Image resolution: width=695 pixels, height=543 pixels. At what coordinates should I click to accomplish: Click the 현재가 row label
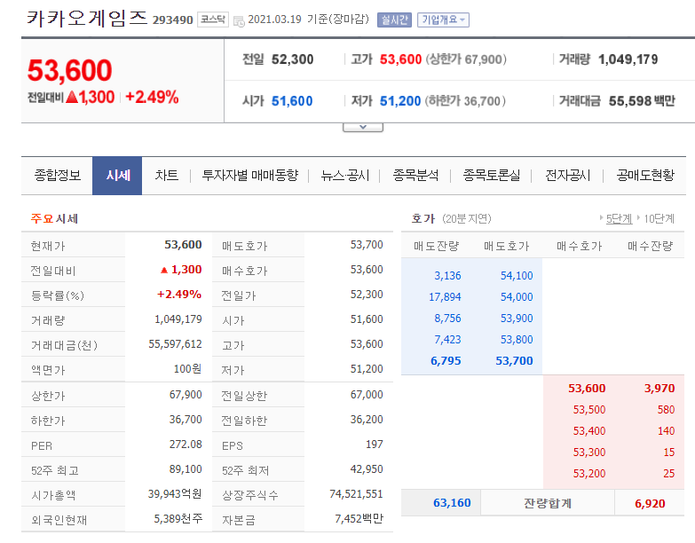click(47, 246)
